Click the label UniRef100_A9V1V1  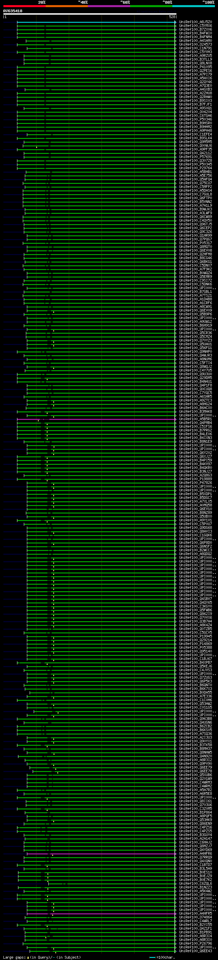[196, 520]
